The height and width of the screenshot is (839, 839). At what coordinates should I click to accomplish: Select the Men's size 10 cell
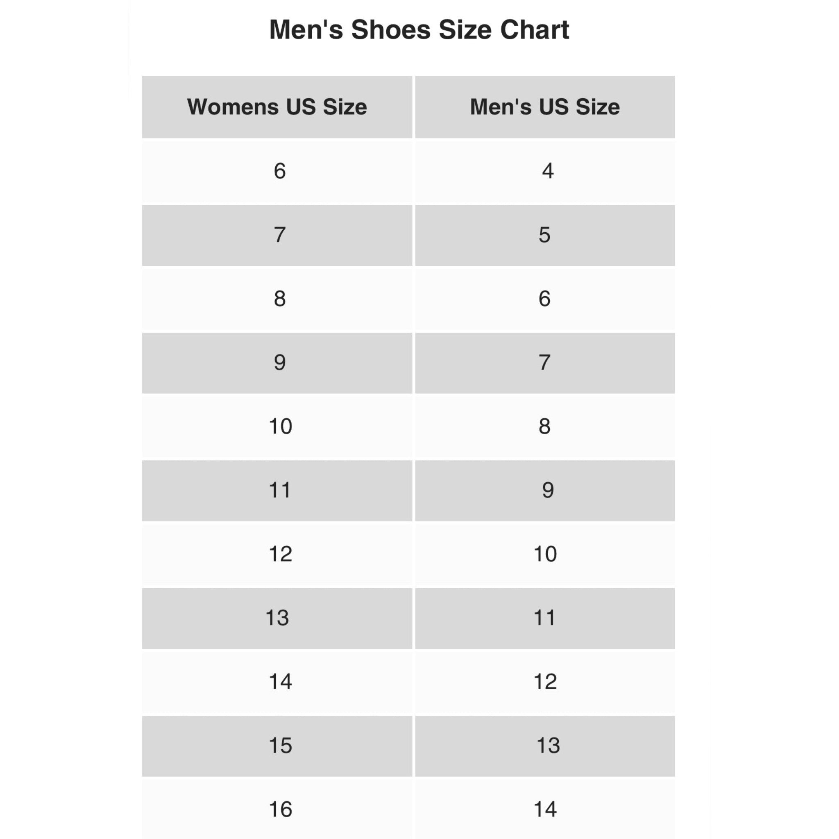pos(545,554)
